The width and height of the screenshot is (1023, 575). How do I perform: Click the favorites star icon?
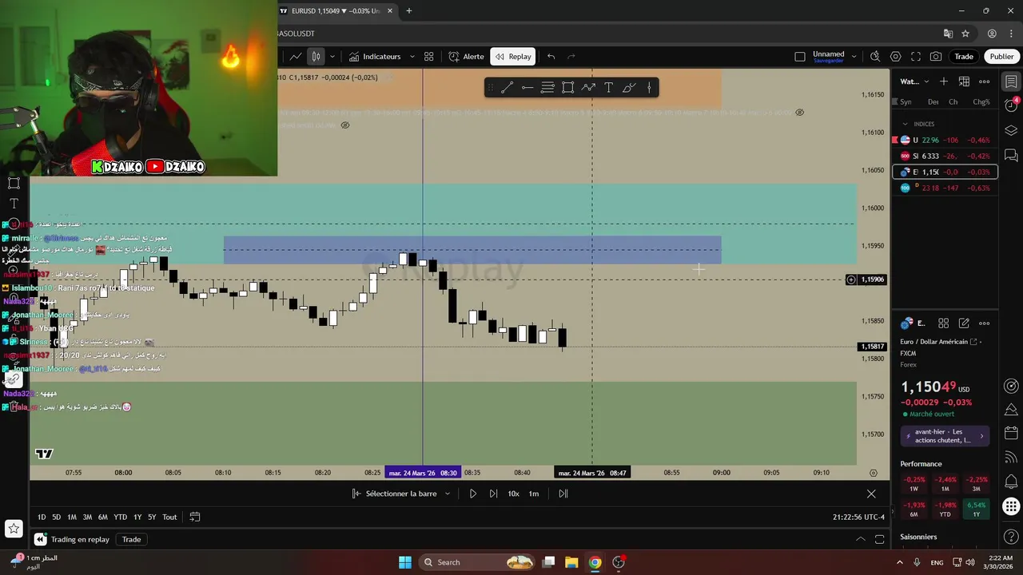click(14, 528)
